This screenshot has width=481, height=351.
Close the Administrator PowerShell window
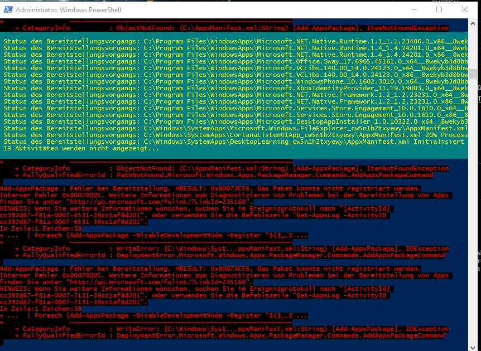pyautogui.click(x=465, y=10)
